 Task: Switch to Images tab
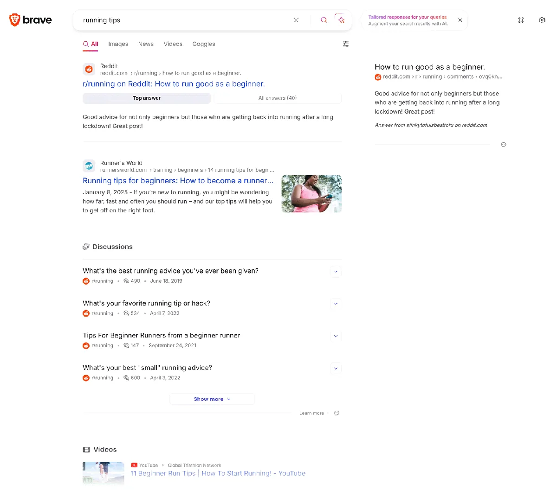click(118, 44)
